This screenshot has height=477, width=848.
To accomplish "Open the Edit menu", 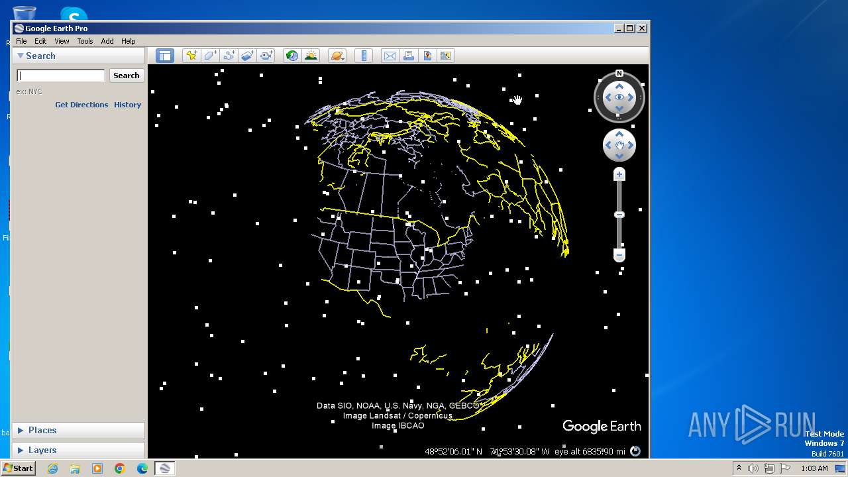I will click(x=40, y=41).
